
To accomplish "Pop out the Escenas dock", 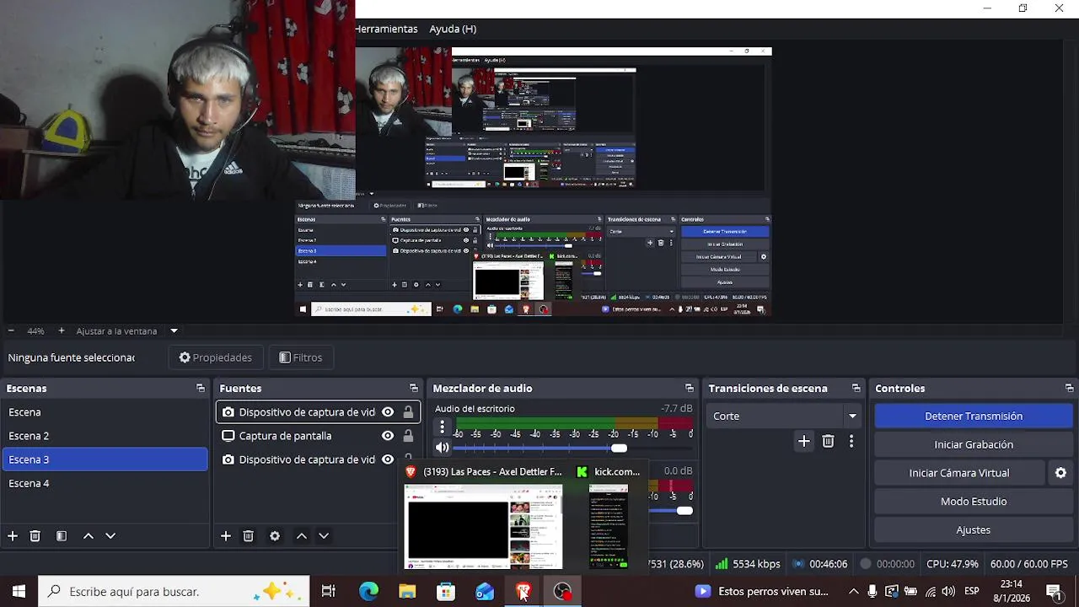I will pos(201,389).
